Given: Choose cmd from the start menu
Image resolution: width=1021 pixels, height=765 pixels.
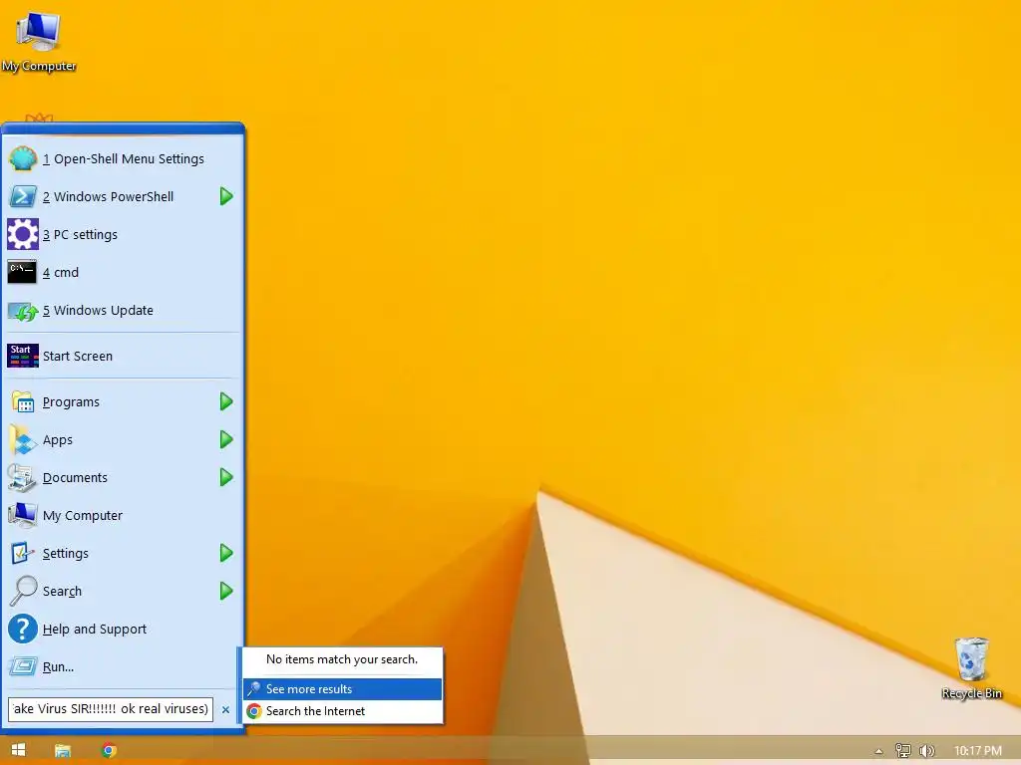Looking at the screenshot, I should click(123, 272).
